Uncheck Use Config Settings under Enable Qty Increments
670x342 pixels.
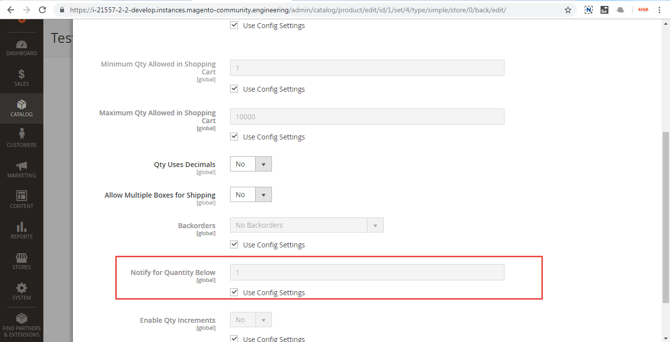pyautogui.click(x=234, y=339)
